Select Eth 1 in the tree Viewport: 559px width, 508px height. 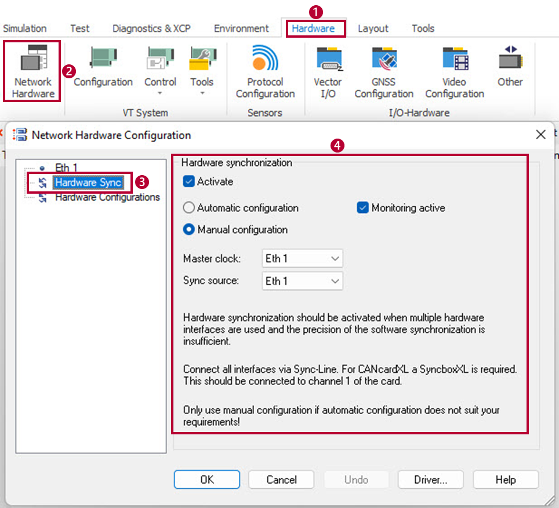66,168
